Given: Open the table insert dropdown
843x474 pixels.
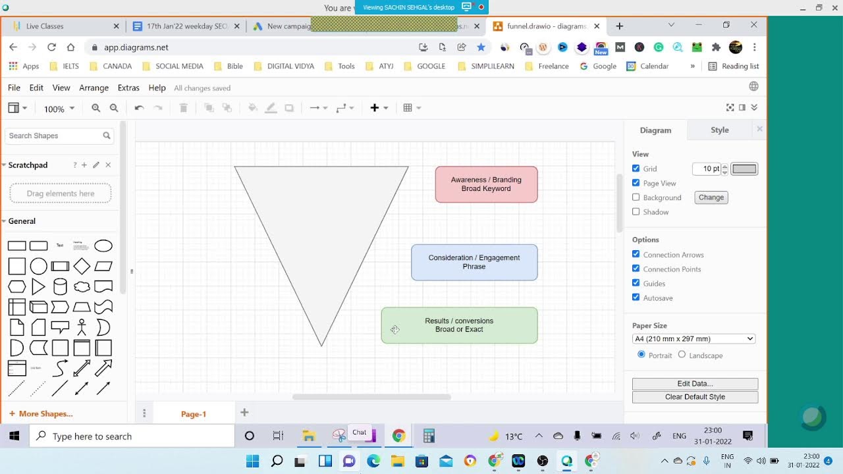Looking at the screenshot, I should coord(412,108).
